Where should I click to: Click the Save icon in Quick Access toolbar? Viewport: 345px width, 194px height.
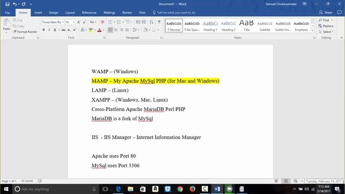pos(7,4)
